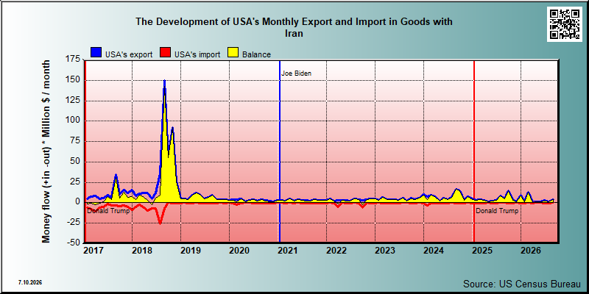
Task: Click the 2021 x-axis year label
Action: (288, 250)
